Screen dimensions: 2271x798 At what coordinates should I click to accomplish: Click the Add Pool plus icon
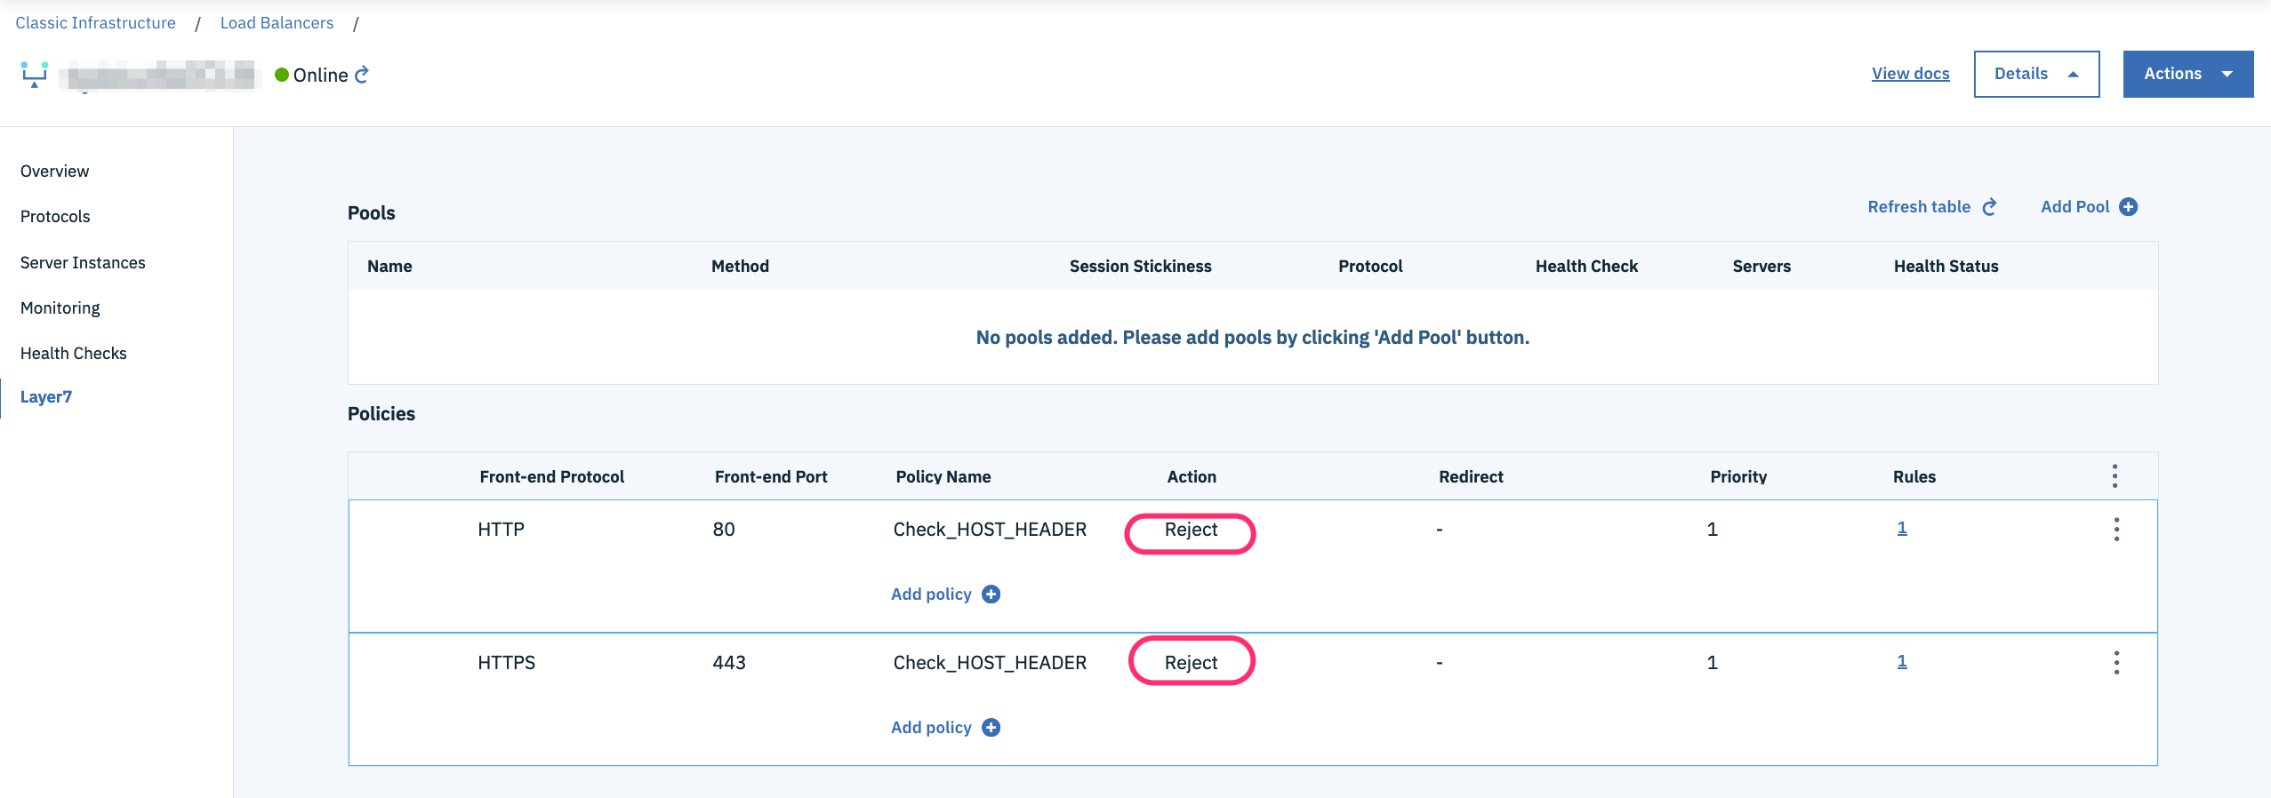point(2129,207)
